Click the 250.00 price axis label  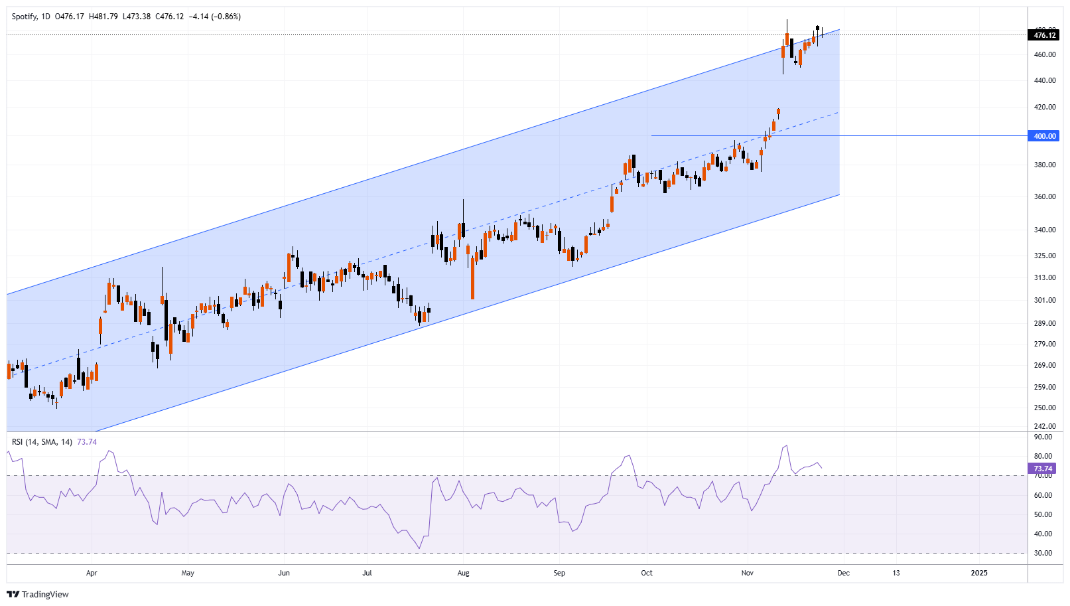[x=1045, y=408]
